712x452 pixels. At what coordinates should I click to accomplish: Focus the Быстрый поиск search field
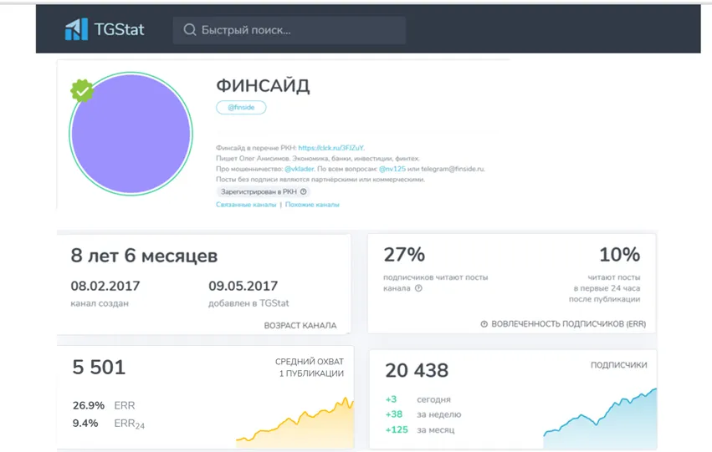(289, 30)
